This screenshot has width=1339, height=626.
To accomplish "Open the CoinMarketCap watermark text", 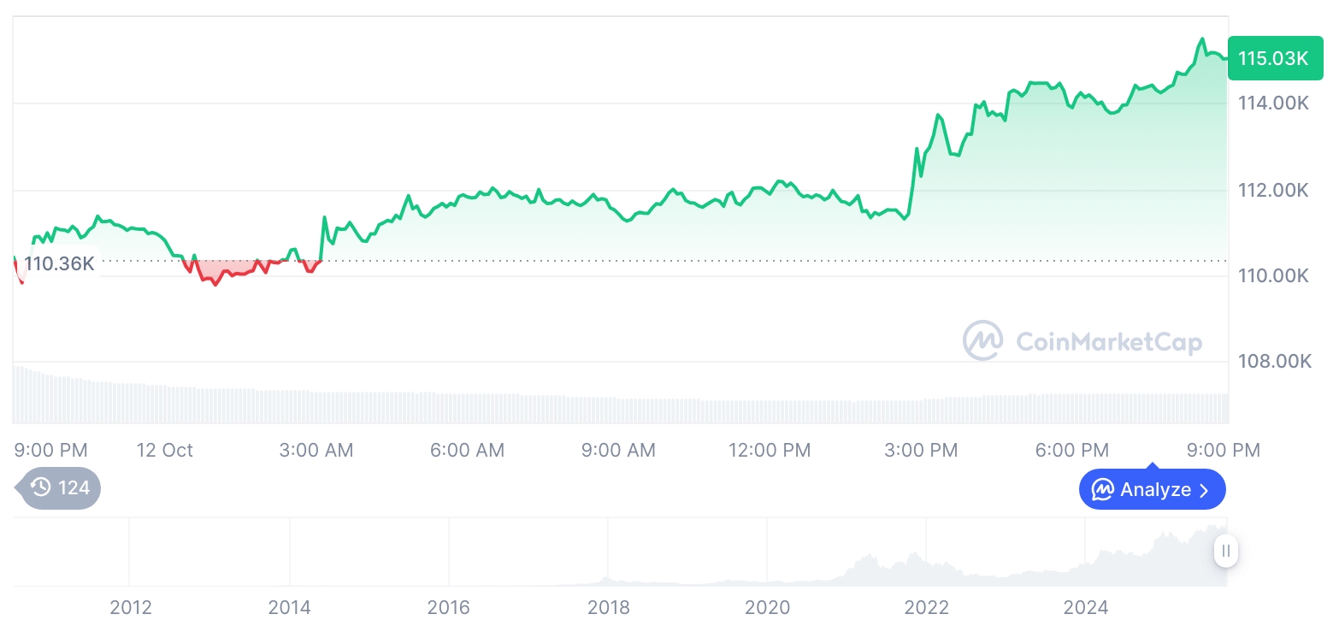I will tap(1109, 342).
